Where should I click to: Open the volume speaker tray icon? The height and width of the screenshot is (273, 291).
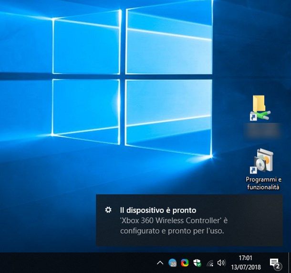221,263
